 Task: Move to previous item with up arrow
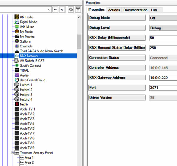point(55,9)
